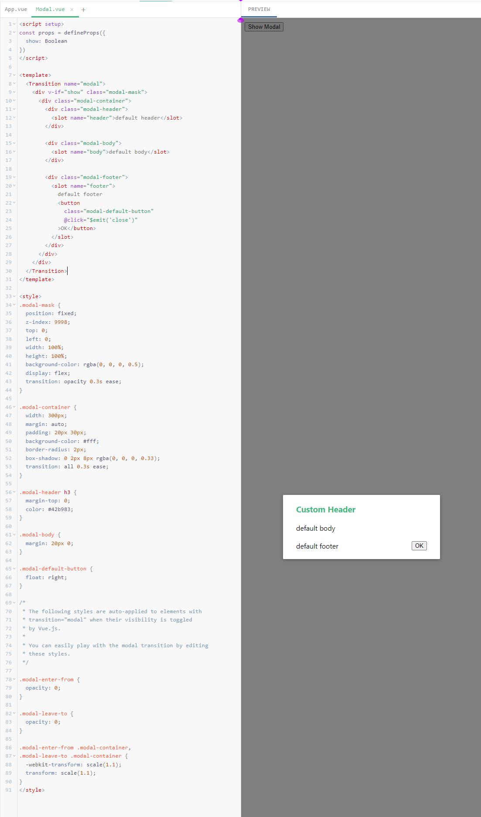Fold the defineProps call at line 2

point(14,33)
